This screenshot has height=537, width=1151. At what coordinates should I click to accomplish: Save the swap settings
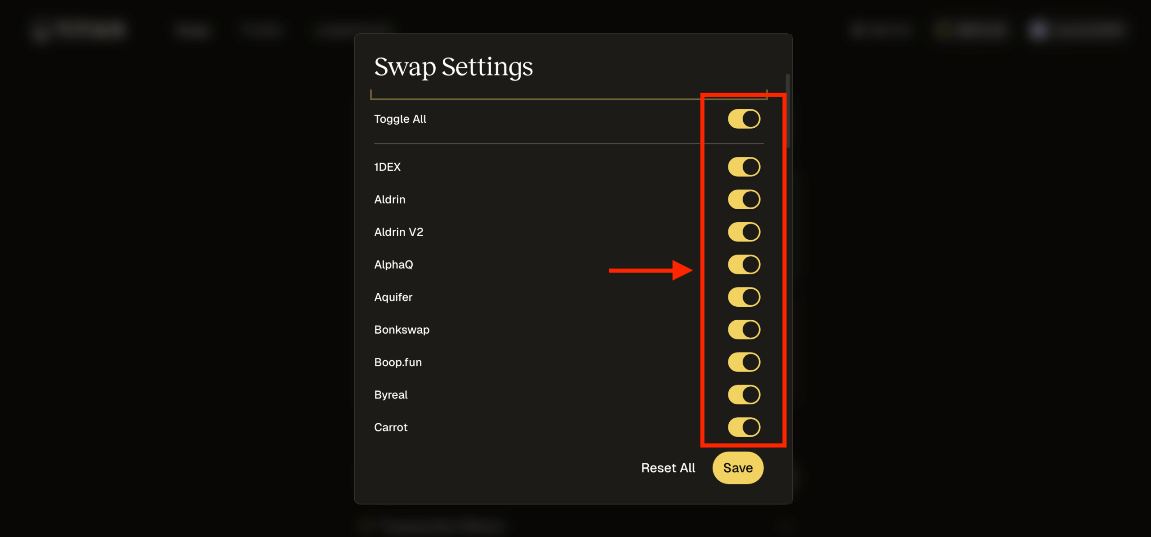click(x=738, y=468)
